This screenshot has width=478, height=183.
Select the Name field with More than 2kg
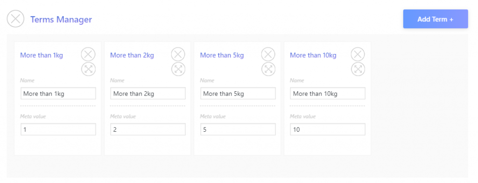[x=148, y=94]
